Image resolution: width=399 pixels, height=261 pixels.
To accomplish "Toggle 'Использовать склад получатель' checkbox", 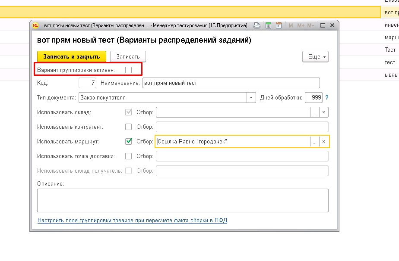I will 129,171.
